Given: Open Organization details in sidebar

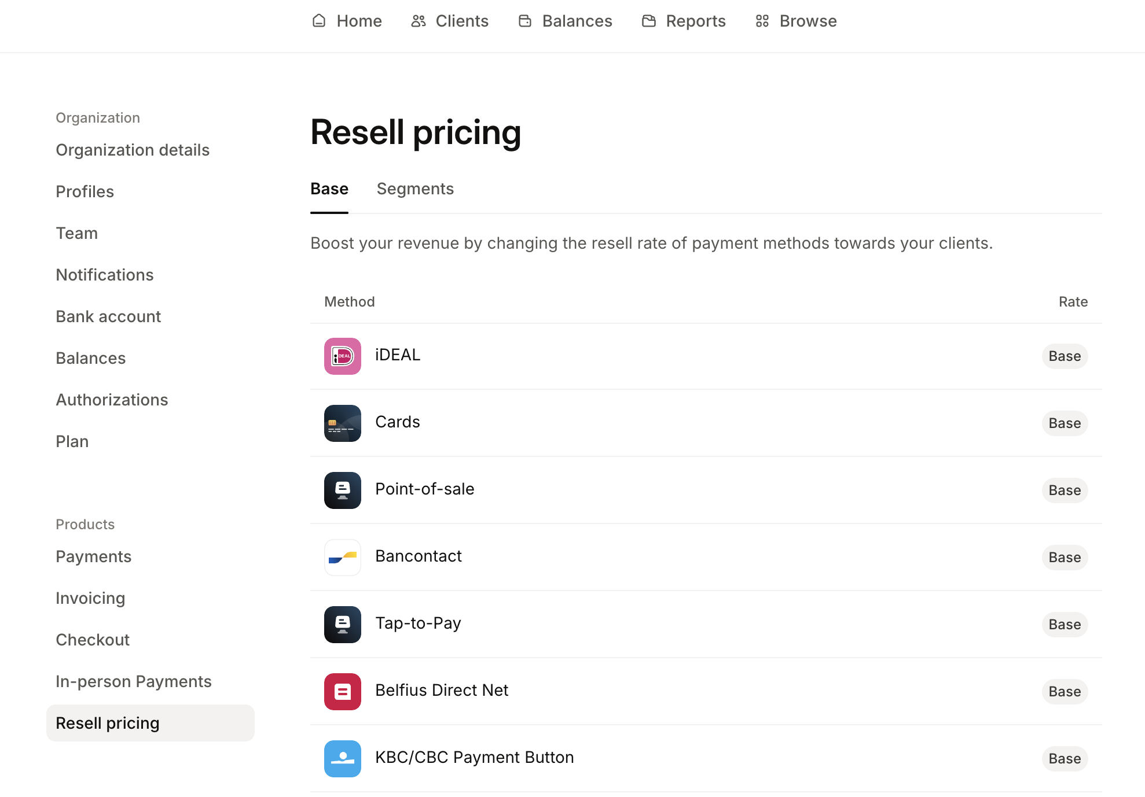Looking at the screenshot, I should [x=133, y=150].
